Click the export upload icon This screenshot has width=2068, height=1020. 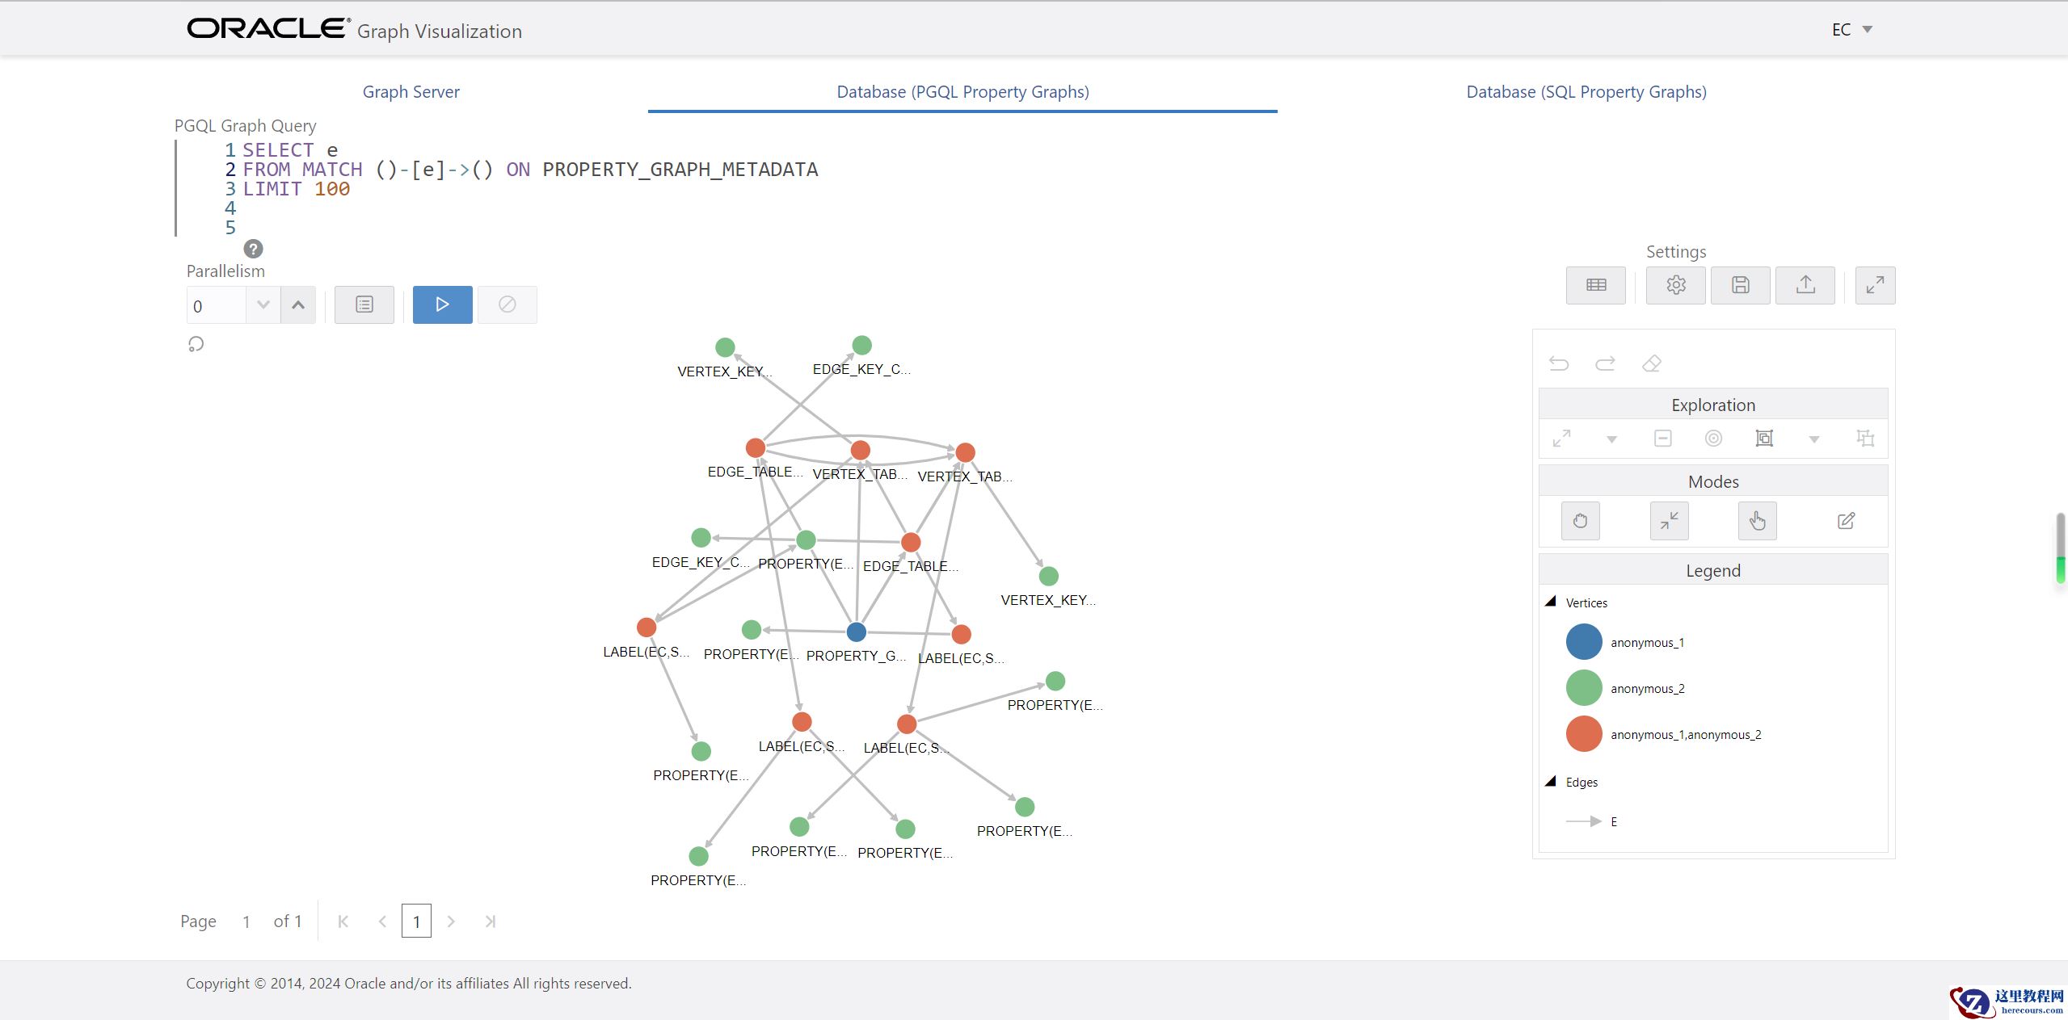1805,285
